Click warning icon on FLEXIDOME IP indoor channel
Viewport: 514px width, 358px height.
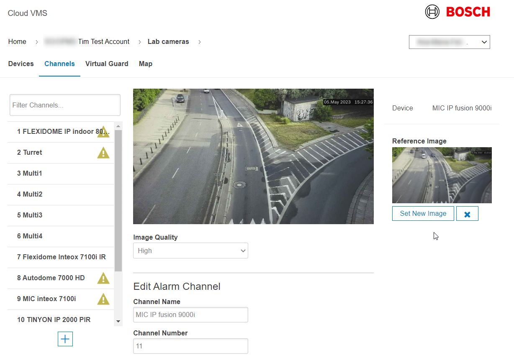pyautogui.click(x=103, y=132)
